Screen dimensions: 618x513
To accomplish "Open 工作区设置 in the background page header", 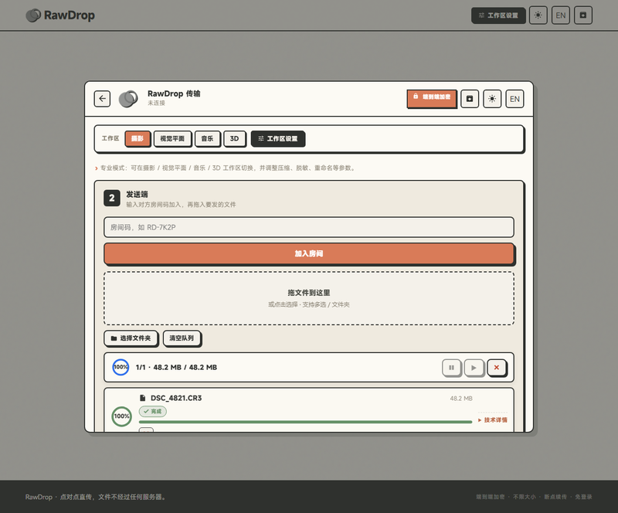I will (498, 15).
